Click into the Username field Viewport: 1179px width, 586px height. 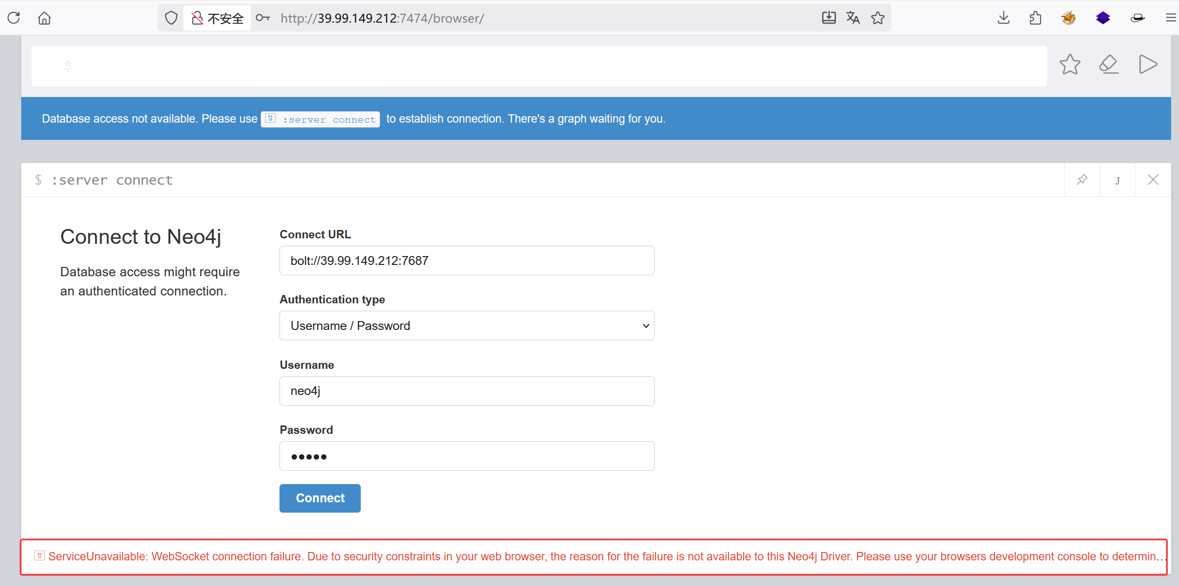click(x=467, y=391)
